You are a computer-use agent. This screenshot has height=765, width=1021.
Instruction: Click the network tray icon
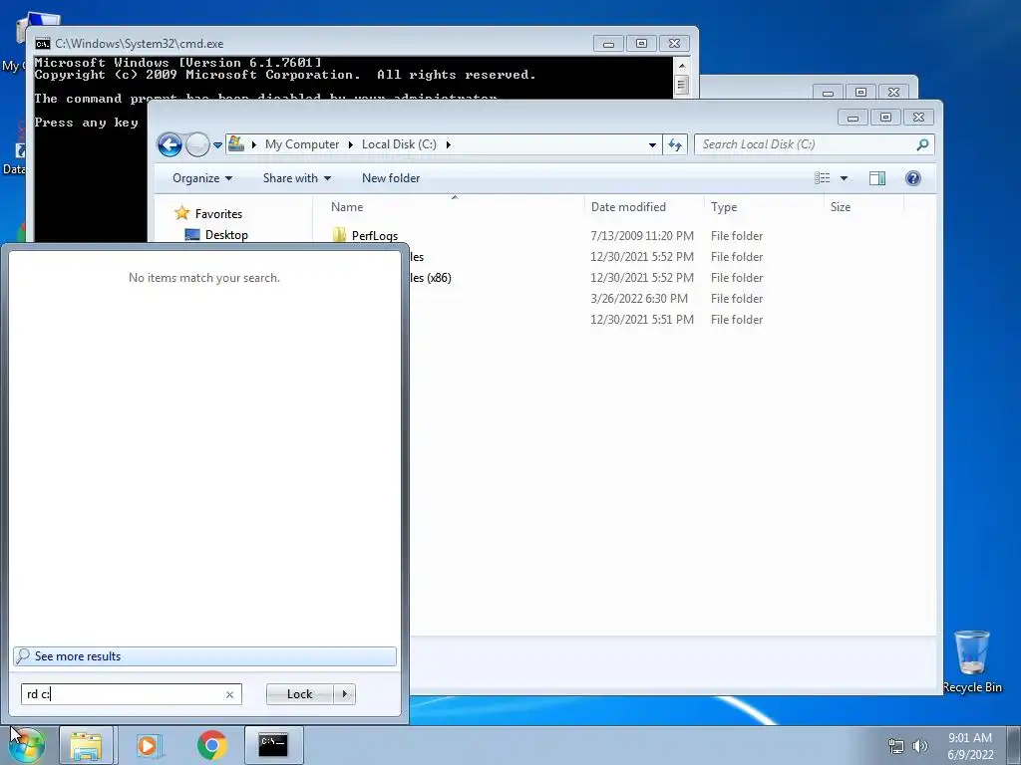point(896,746)
